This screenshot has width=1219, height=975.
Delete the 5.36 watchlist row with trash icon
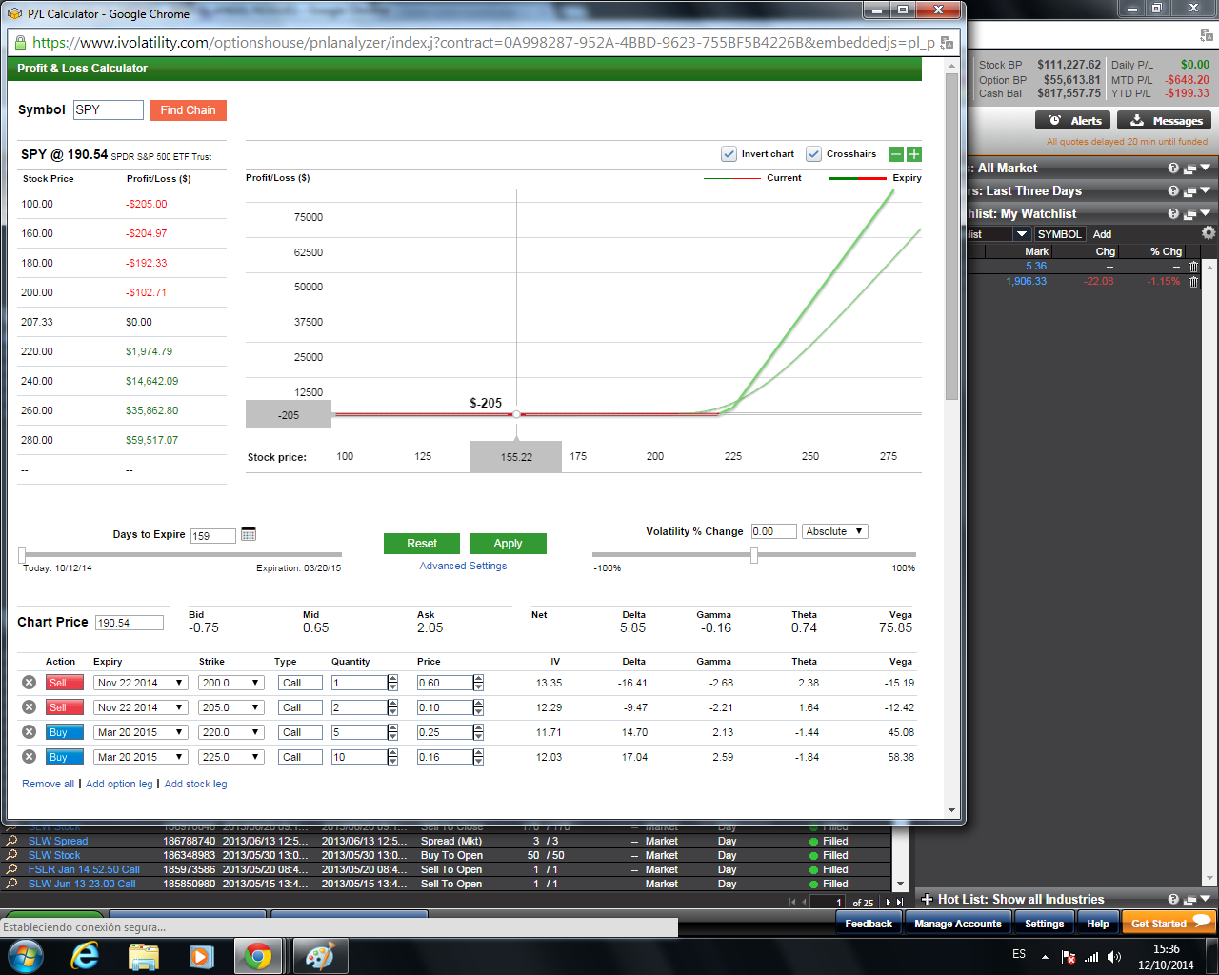click(x=1194, y=267)
